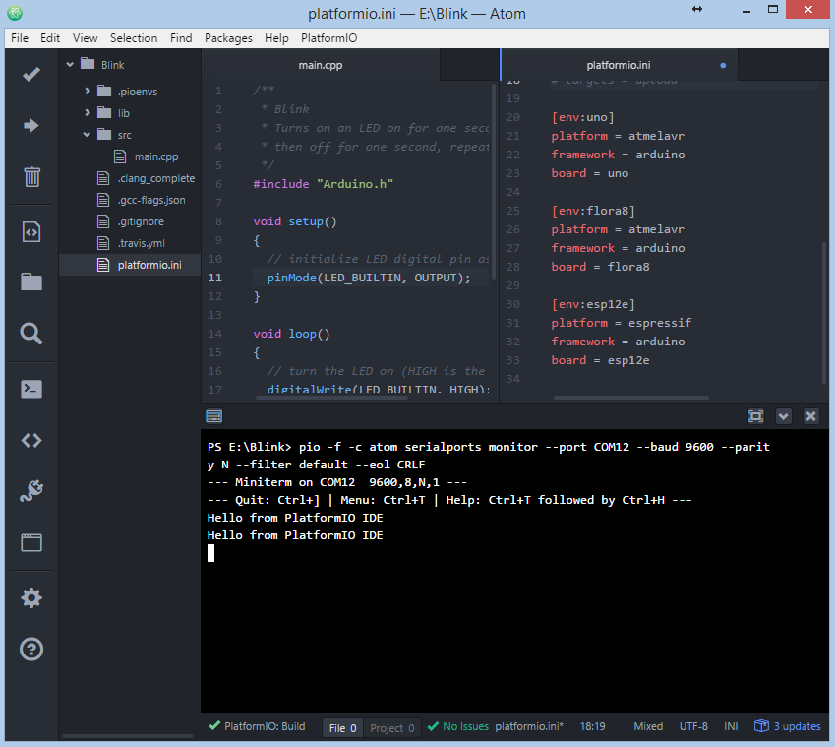Click the void loop() line in main.cpp

coord(291,334)
